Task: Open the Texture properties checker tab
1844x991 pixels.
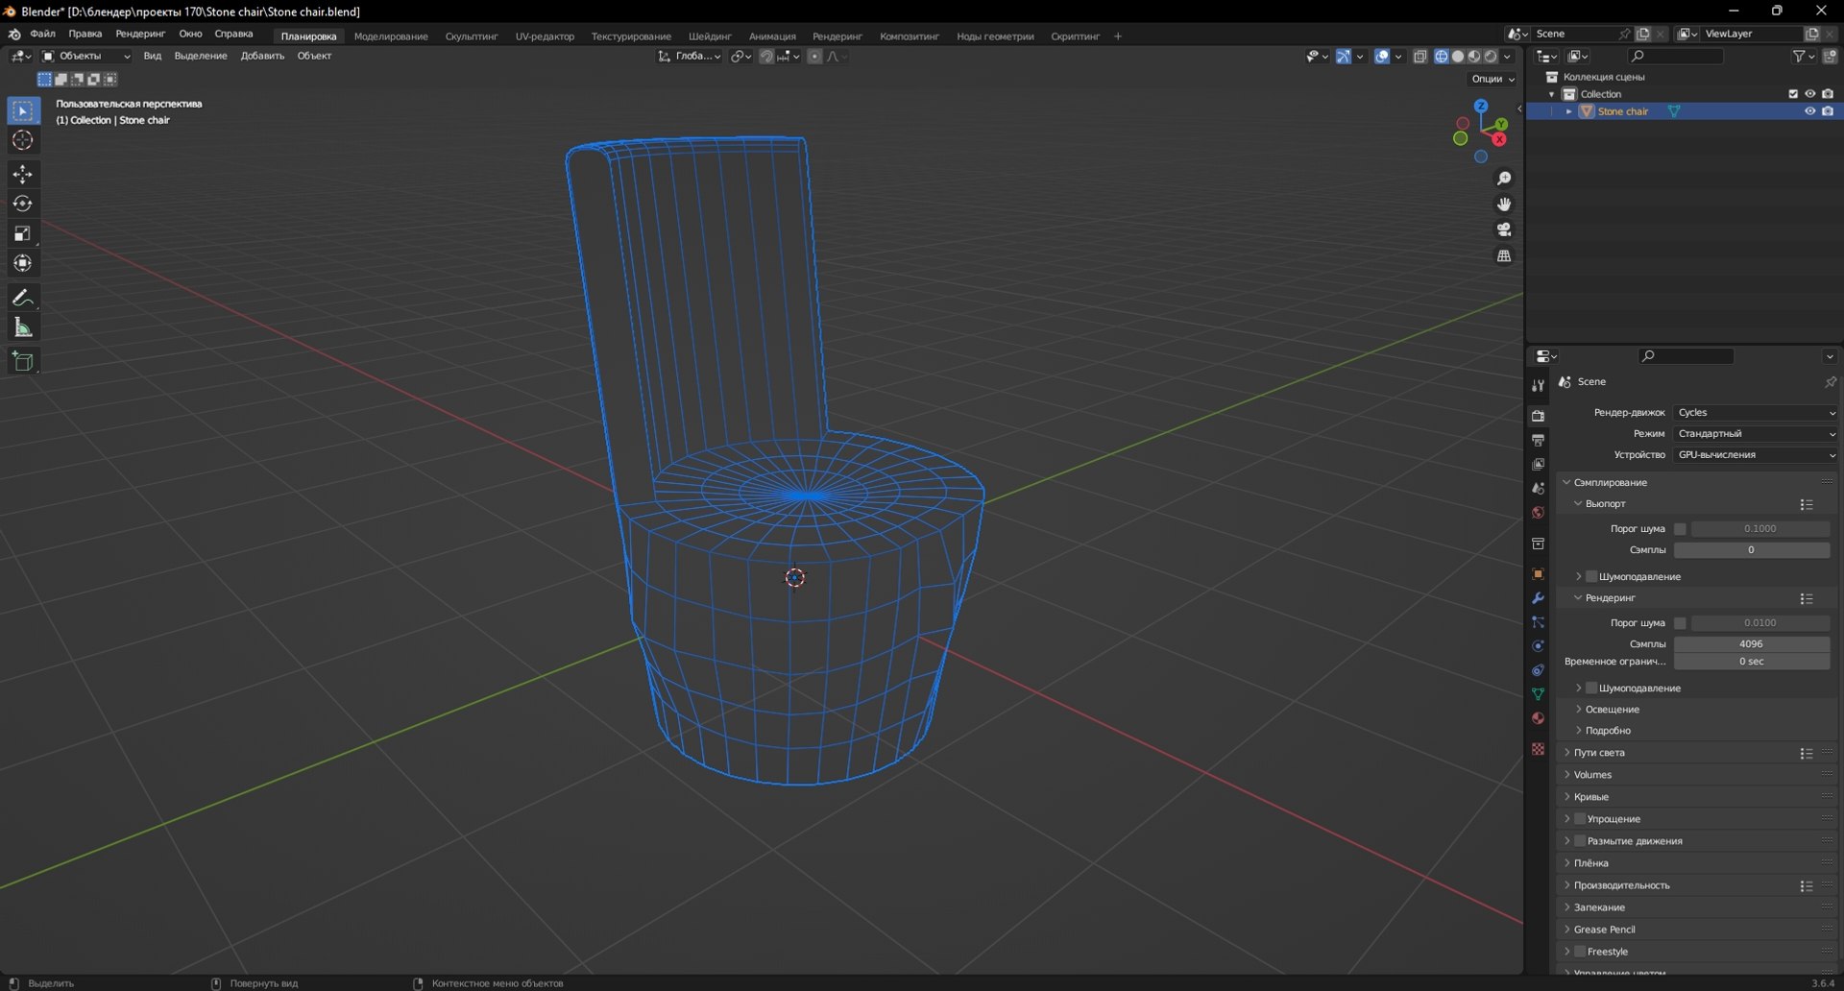Action: pos(1538,748)
